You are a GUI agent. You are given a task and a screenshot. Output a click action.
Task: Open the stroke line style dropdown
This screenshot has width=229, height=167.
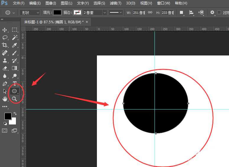pyautogui.click(x=116, y=12)
